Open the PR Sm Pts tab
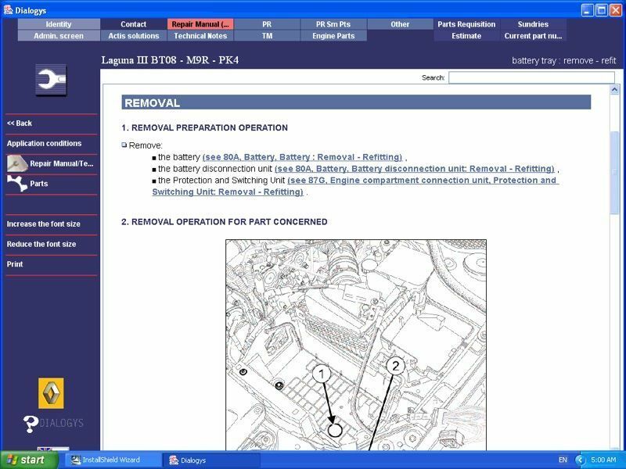 tap(333, 24)
